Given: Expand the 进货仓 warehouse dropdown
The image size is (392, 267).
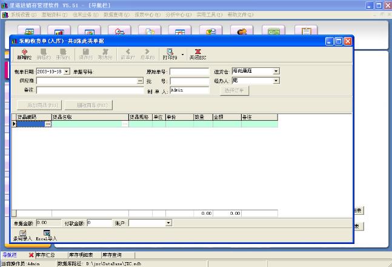Looking at the screenshot, I should (276, 72).
